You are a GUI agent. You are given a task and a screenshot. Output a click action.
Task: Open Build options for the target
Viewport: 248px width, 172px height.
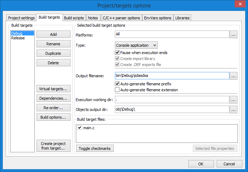point(53,117)
